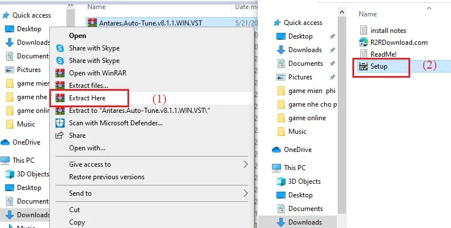The image size is (451, 228).
Task: Click the Share arrow icon in context menu
Action: pos(60,136)
